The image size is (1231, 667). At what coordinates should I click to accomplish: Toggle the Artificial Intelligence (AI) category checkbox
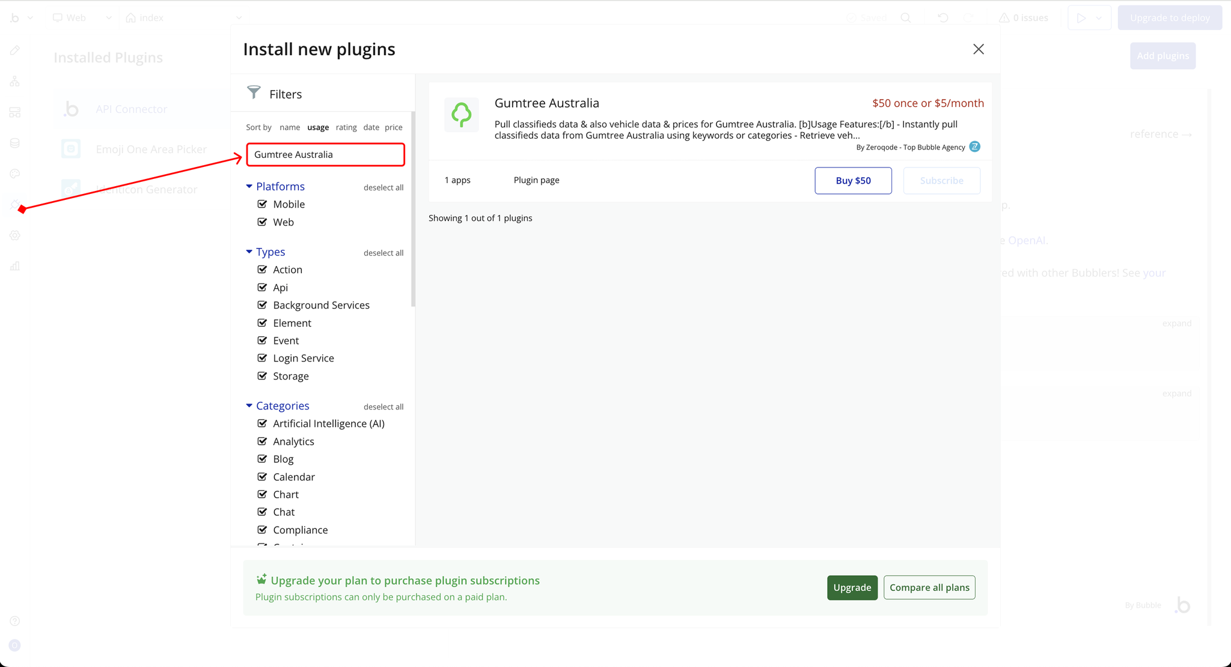[x=262, y=423]
